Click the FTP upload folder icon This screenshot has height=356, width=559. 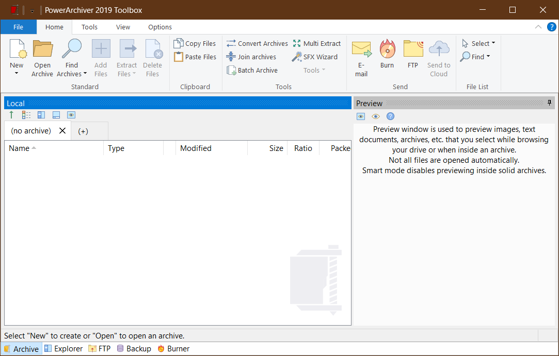(413, 49)
